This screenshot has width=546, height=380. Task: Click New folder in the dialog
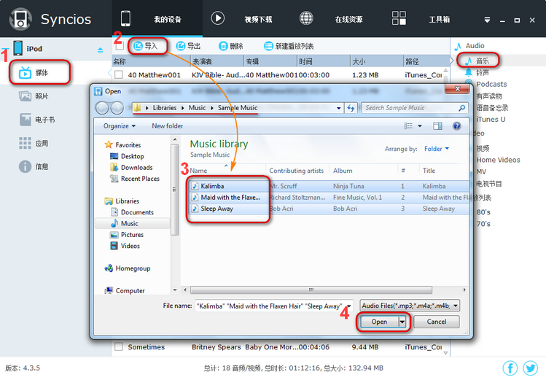167,126
